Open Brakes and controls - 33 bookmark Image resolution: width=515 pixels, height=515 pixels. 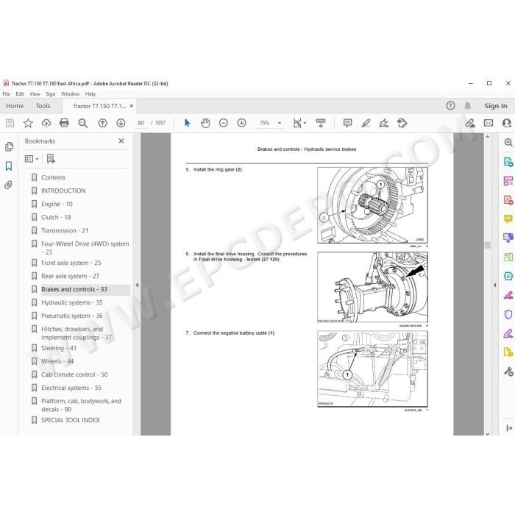74,289
